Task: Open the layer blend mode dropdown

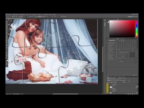Action: (x=113, y=80)
